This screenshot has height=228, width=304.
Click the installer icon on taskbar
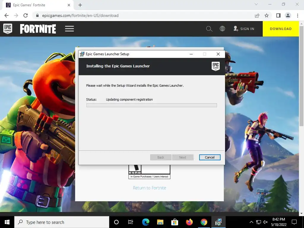click(x=218, y=222)
